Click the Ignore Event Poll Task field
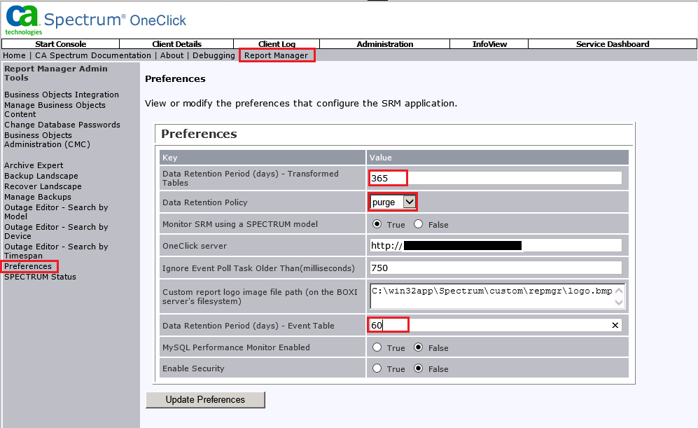Image resolution: width=698 pixels, height=428 pixels. coord(496,268)
